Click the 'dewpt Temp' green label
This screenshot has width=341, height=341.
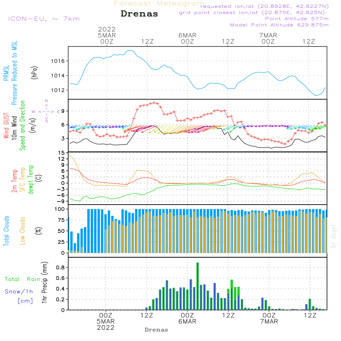click(30, 179)
